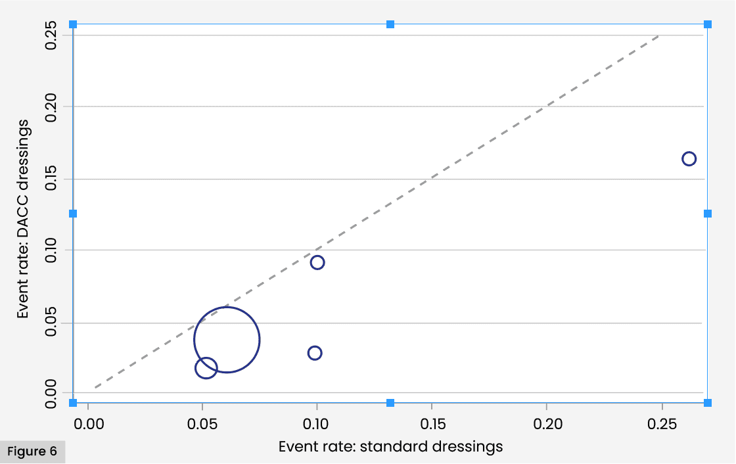The width and height of the screenshot is (736, 464).
Task: Click the bottom-left selection handle
Action: coord(73,403)
